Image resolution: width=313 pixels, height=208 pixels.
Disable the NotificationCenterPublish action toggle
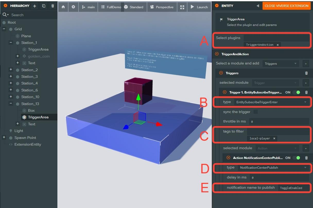point(296,158)
